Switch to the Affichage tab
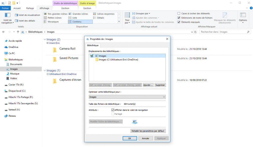Screen dimensions: 253x147 (44, 8)
